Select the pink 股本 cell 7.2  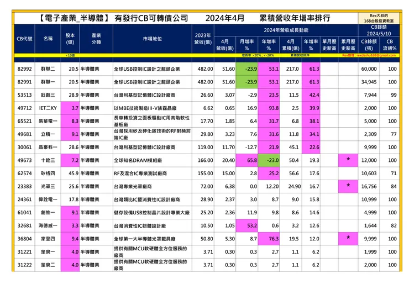[70, 160]
